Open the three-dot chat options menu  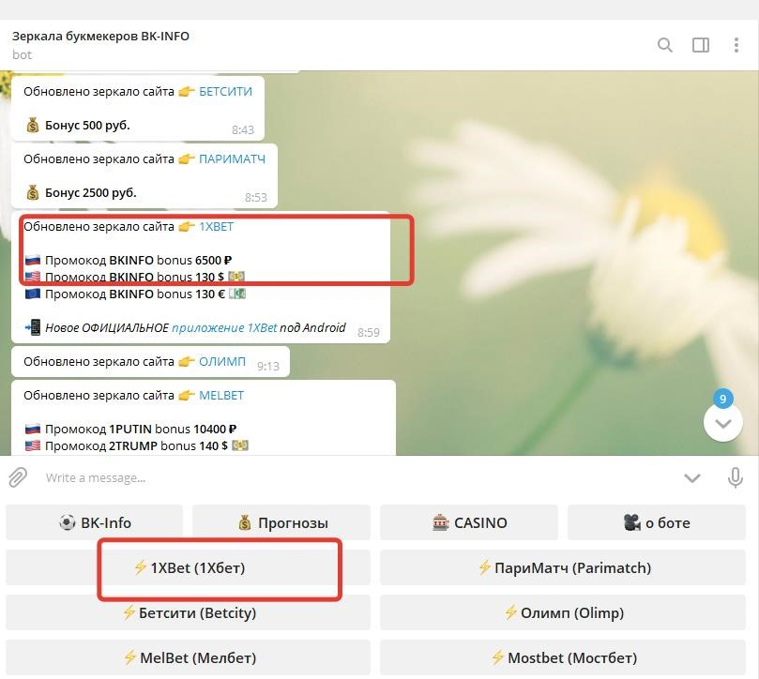tap(736, 45)
